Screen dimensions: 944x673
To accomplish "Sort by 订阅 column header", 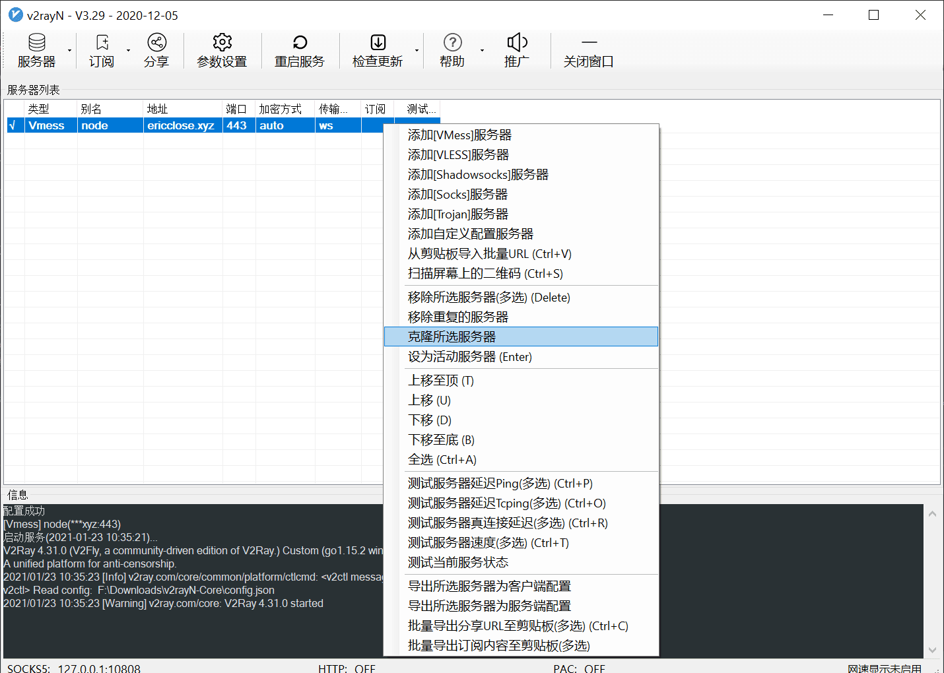I will 378,109.
